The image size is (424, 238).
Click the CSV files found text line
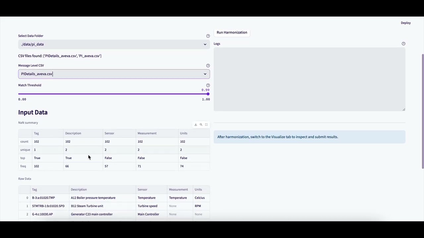click(x=60, y=56)
